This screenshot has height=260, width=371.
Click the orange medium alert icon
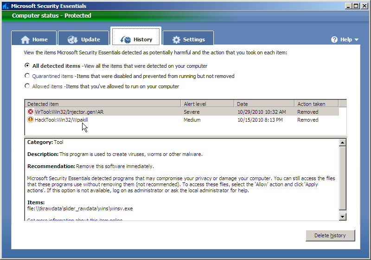(30, 120)
